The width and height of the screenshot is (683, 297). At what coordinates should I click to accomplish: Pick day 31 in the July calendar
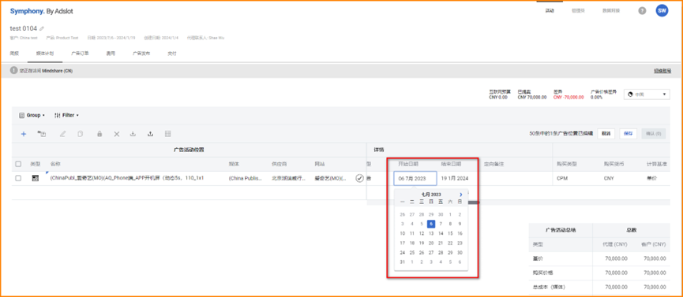click(402, 262)
